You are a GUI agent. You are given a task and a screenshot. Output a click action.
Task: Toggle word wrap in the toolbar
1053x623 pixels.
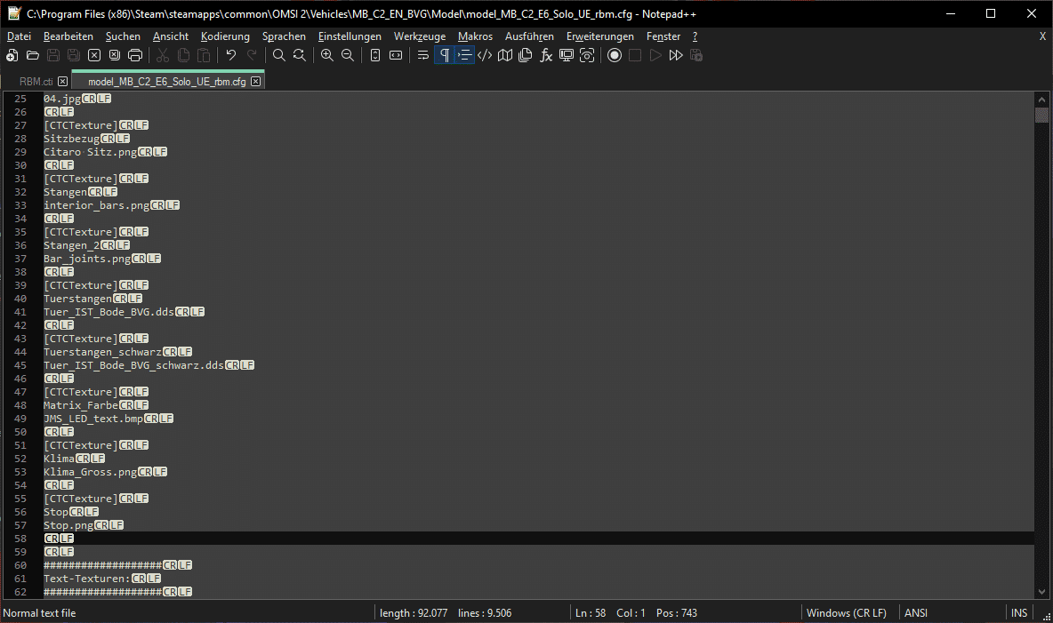point(423,56)
